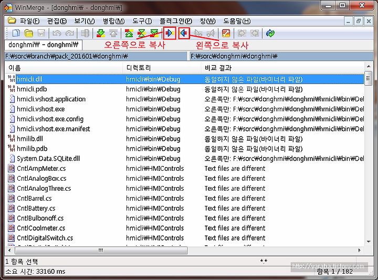Click the All Right copy icon

tap(242, 33)
